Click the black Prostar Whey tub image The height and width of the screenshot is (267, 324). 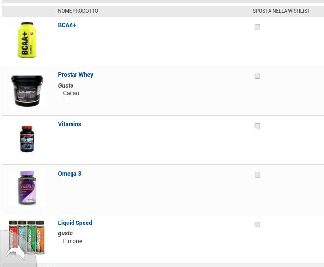pyautogui.click(x=27, y=90)
